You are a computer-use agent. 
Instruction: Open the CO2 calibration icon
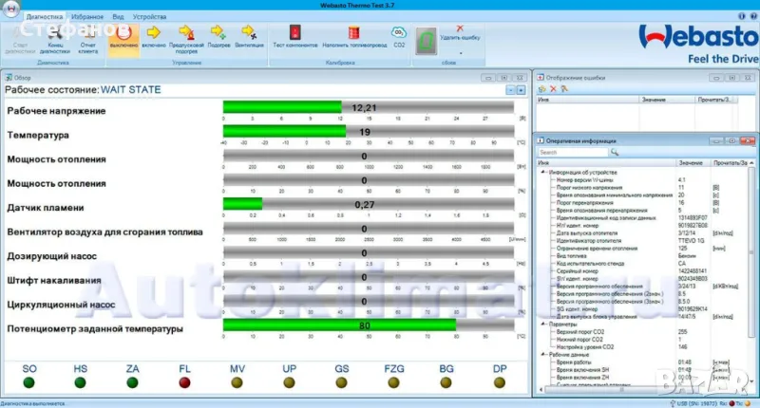pos(400,35)
